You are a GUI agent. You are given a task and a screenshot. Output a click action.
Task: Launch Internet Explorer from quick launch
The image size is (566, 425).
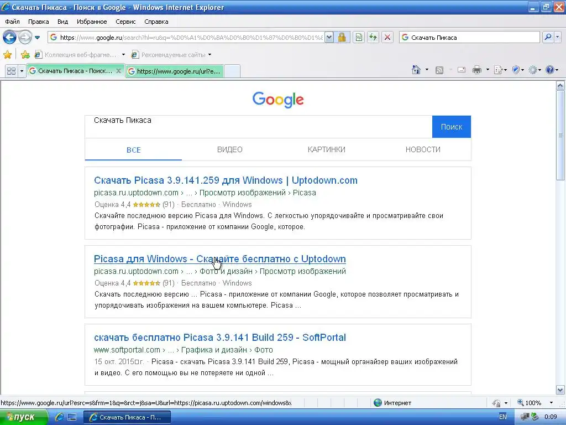(x=59, y=417)
